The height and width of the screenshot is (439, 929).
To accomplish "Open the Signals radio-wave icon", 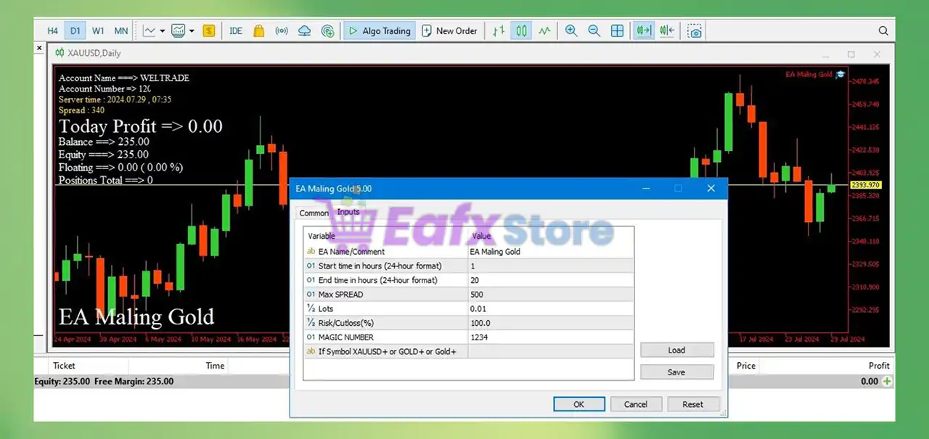I will 282,31.
